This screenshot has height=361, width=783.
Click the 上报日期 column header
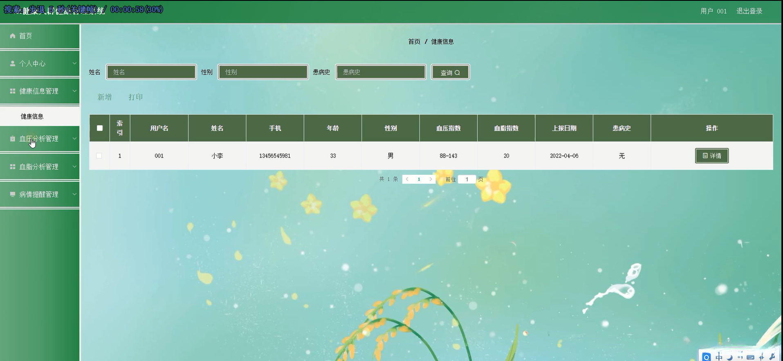(x=564, y=128)
